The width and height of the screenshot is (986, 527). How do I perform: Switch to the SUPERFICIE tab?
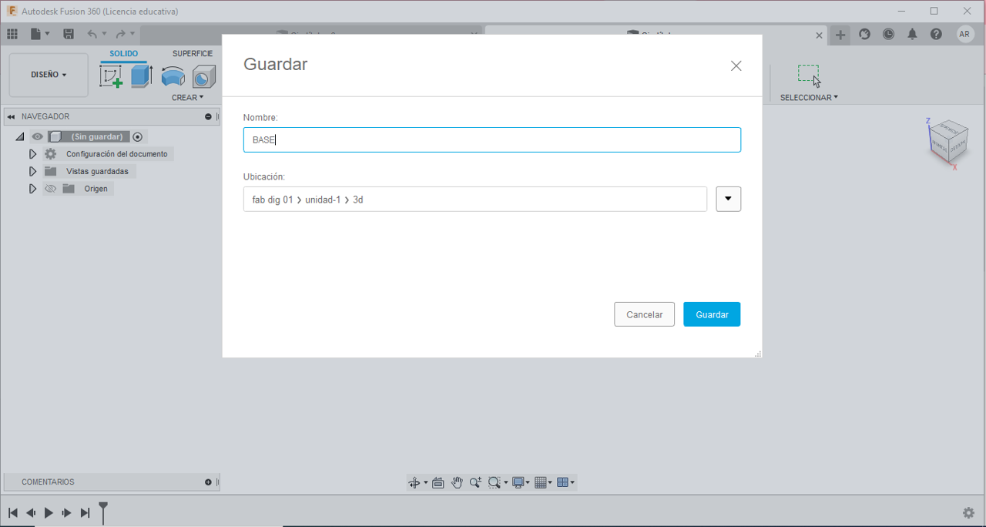click(193, 54)
